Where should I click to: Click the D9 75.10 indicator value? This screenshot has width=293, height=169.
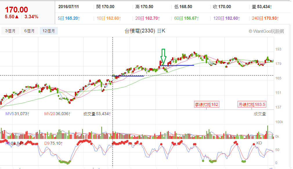coord(53,143)
